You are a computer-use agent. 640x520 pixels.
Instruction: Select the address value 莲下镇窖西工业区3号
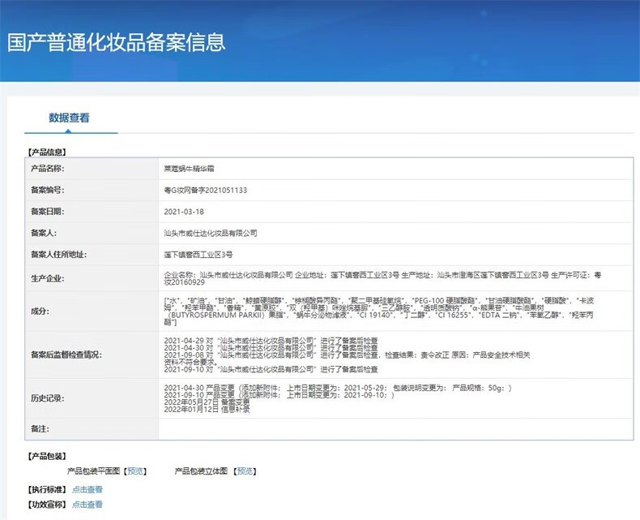tap(198, 255)
